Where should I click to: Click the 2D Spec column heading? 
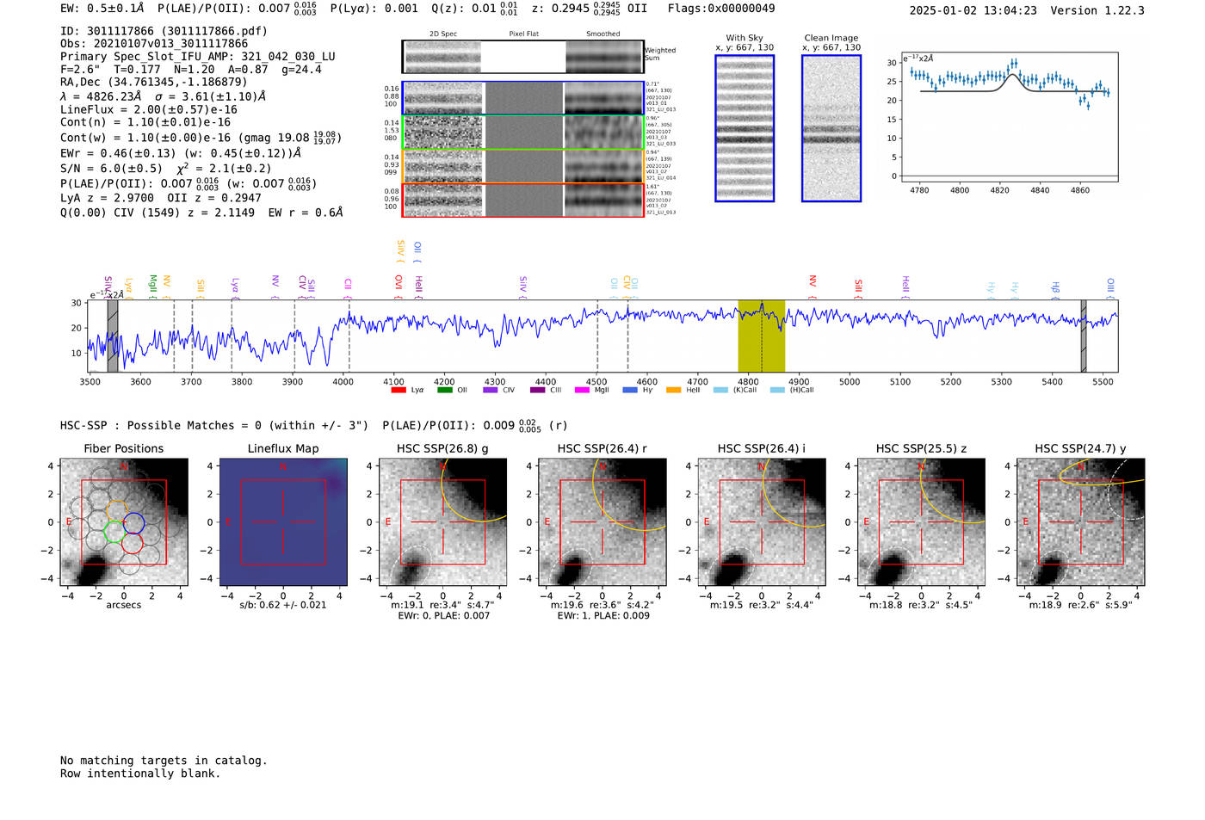(443, 34)
